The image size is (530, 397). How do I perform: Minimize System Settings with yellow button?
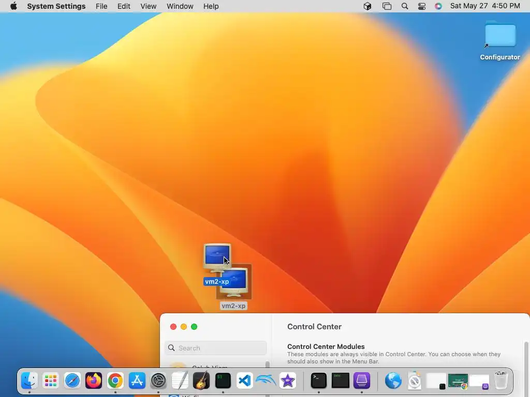pyautogui.click(x=184, y=327)
